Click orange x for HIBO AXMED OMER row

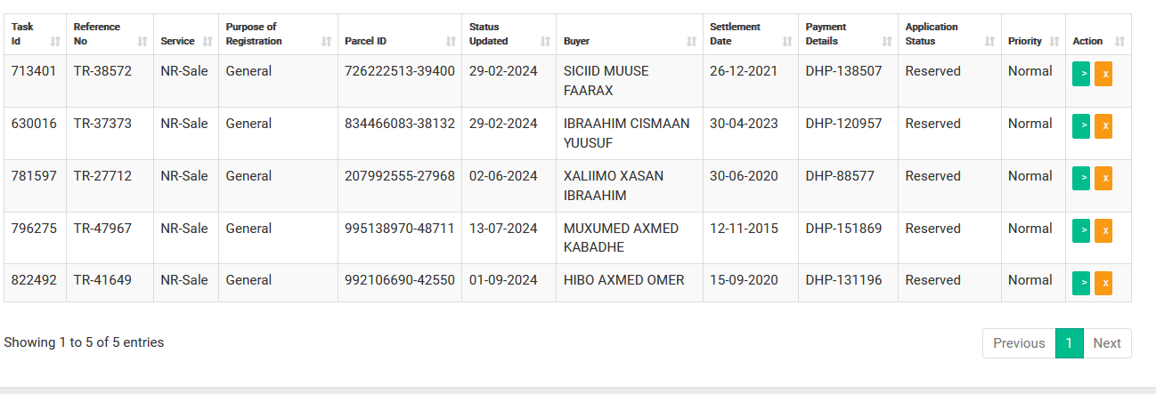click(1103, 283)
